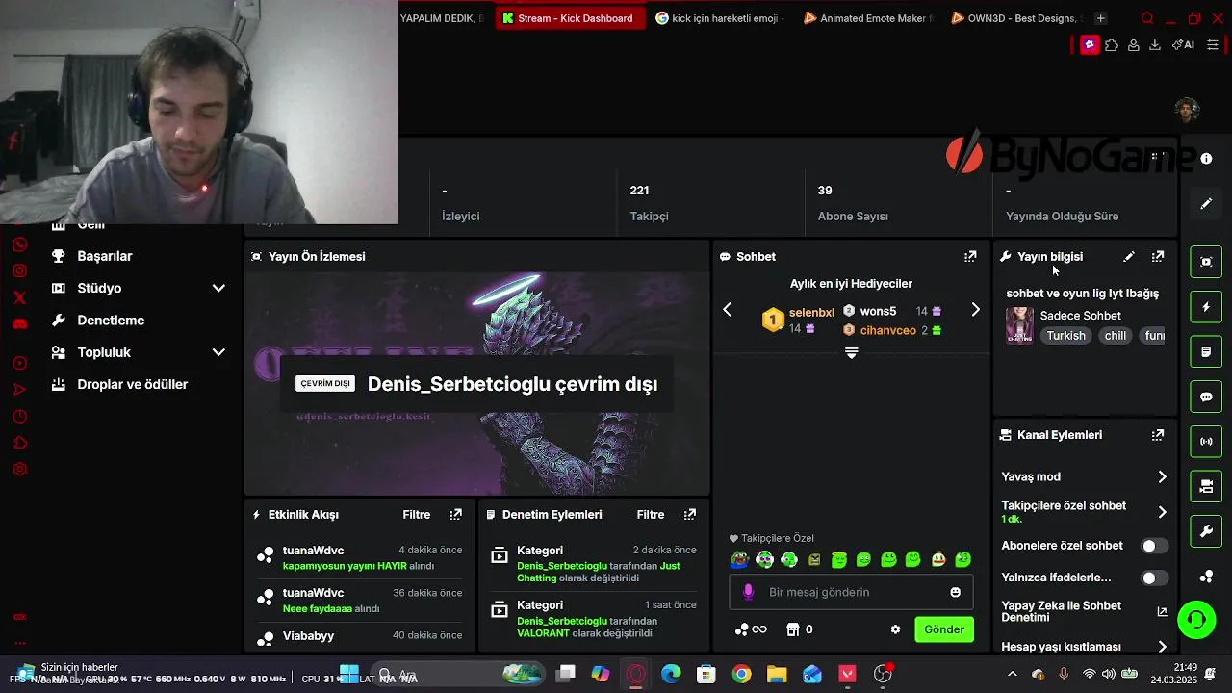Click the stream preview thumbnail
The image size is (1232, 693).
(476, 383)
